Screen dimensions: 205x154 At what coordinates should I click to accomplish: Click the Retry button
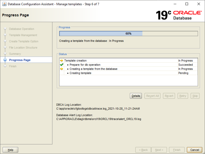coord(183,96)
